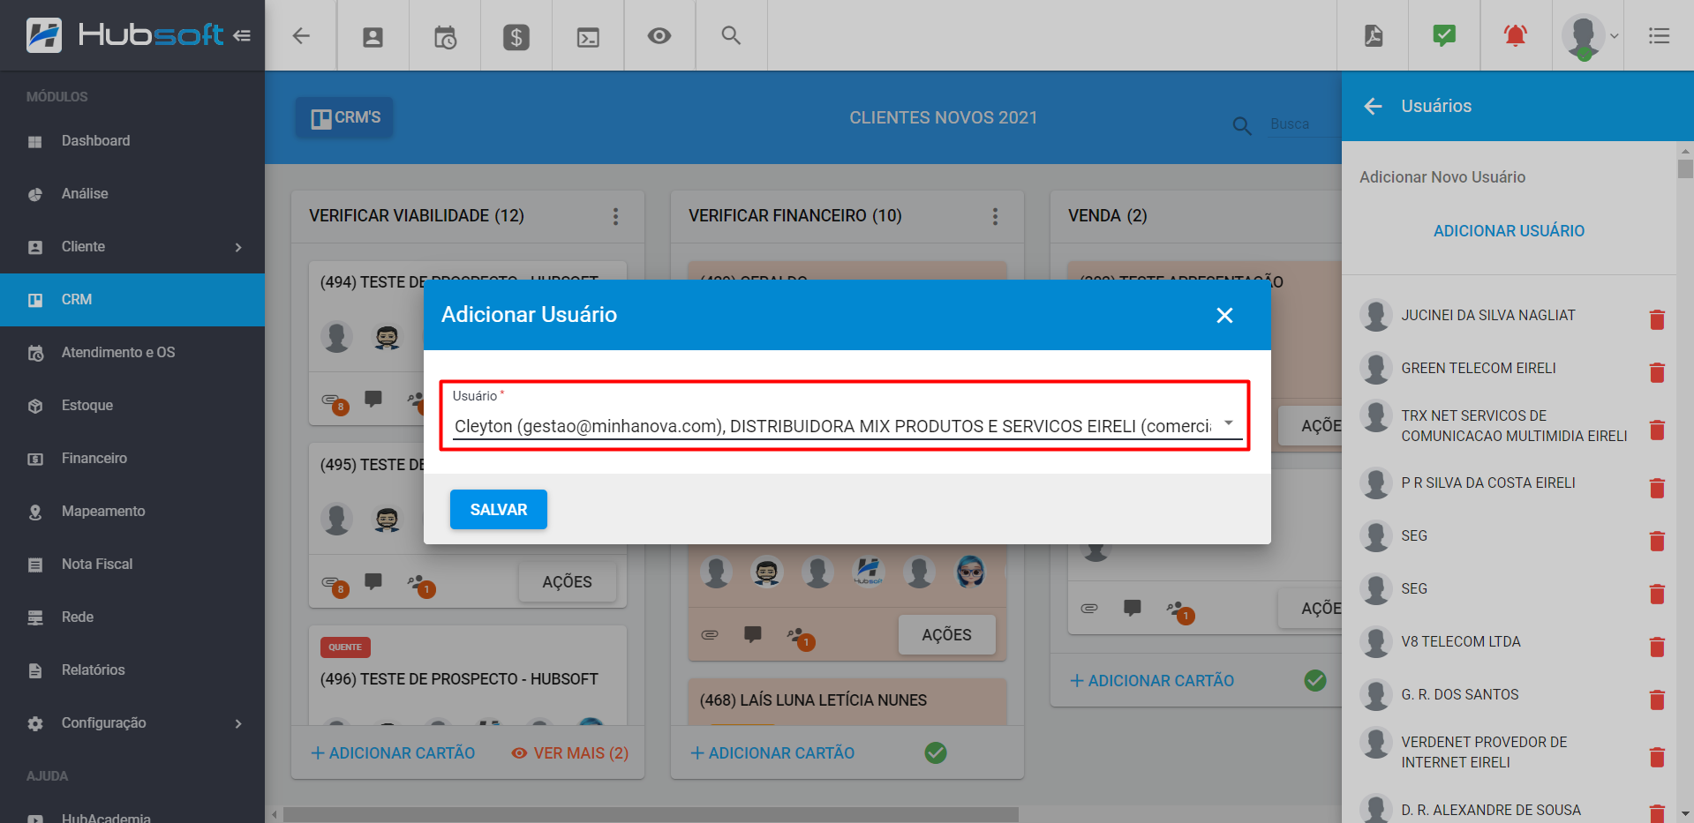Go back from the Usuários panel

[1373, 106]
